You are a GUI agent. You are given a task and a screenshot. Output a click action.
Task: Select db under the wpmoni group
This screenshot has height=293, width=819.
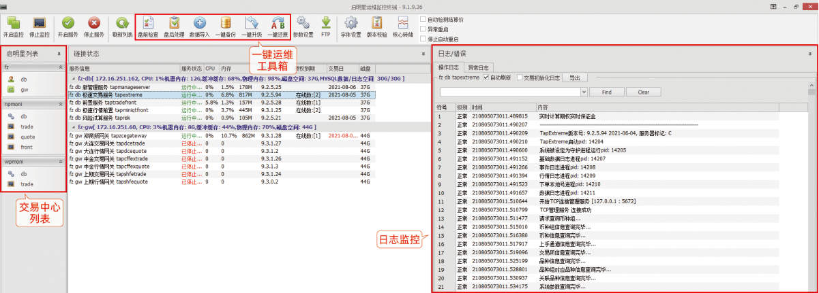tap(23, 174)
